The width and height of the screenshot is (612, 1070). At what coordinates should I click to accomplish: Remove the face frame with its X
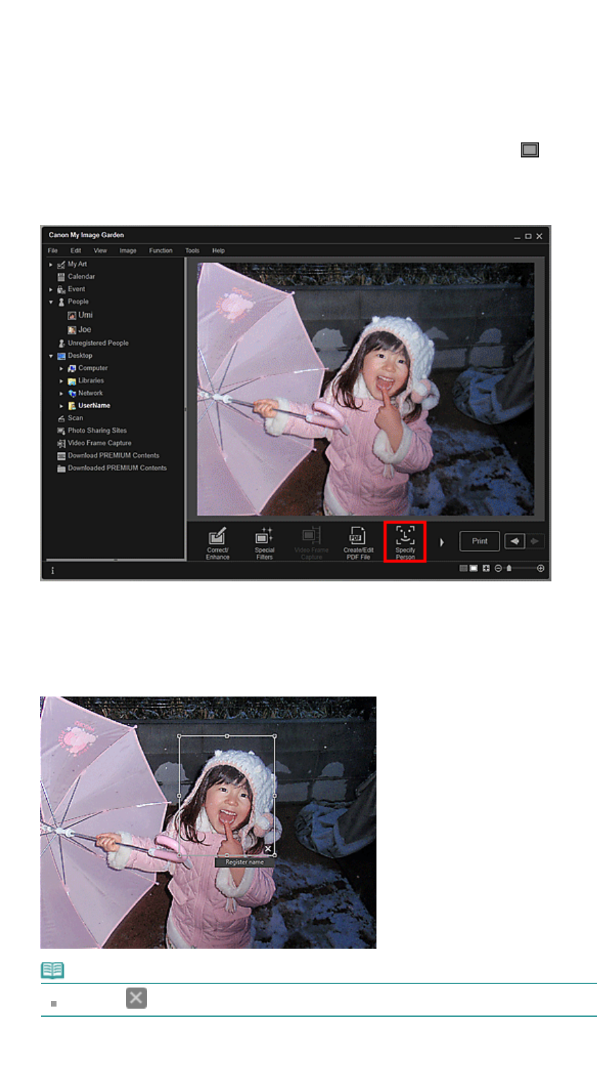(x=268, y=849)
